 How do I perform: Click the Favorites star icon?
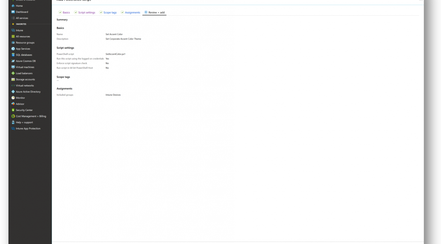tap(13, 24)
